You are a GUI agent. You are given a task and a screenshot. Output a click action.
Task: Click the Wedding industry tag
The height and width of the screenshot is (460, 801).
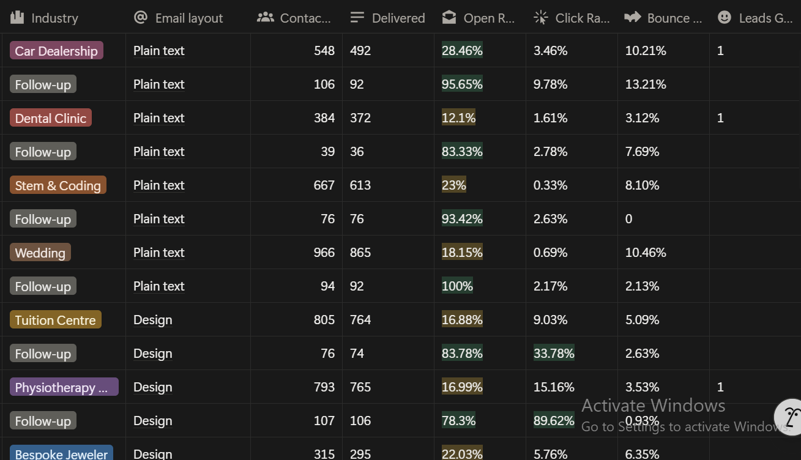pos(40,253)
